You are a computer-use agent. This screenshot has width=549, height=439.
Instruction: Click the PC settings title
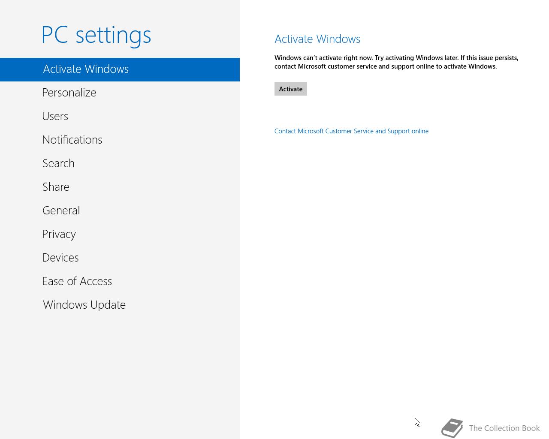coord(97,35)
